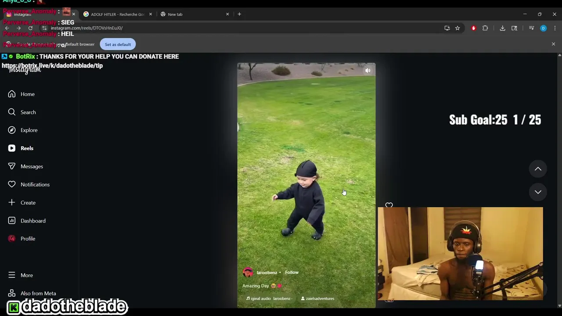Go to next reel arrow

tap(538, 192)
